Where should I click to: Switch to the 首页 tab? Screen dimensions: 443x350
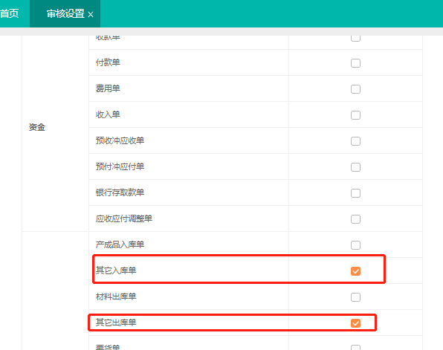coord(10,13)
